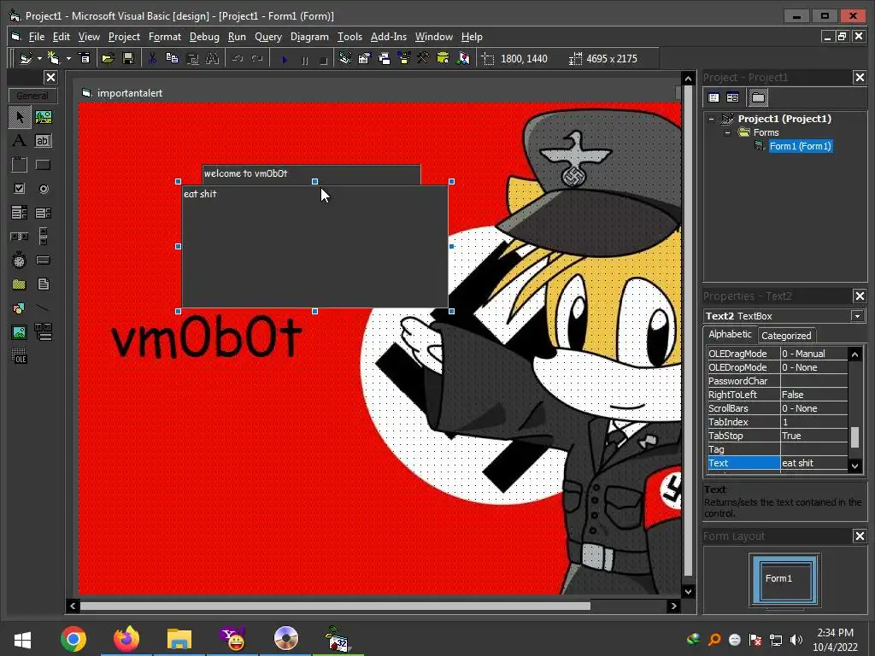Select the RightToLeft property row
Image resolution: width=875 pixels, height=656 pixels.
pos(777,395)
